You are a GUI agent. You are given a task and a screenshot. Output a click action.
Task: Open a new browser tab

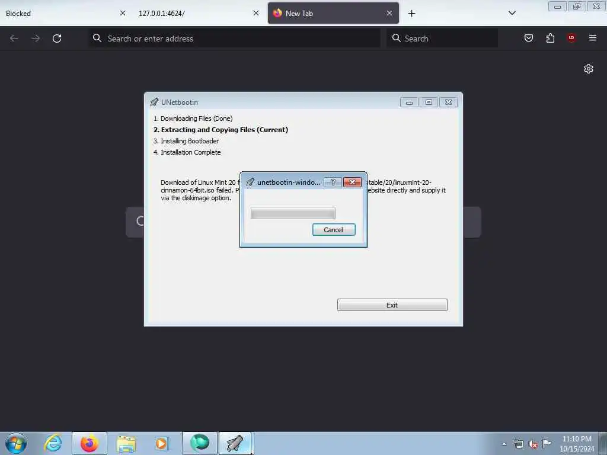click(411, 14)
